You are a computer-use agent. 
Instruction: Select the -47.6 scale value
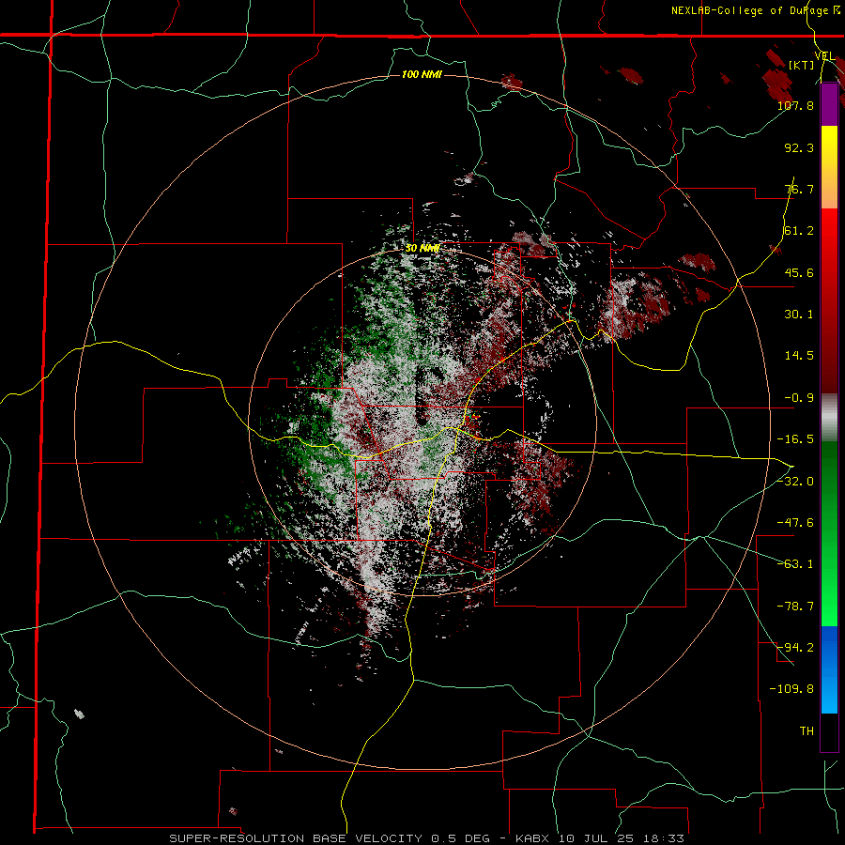(795, 523)
